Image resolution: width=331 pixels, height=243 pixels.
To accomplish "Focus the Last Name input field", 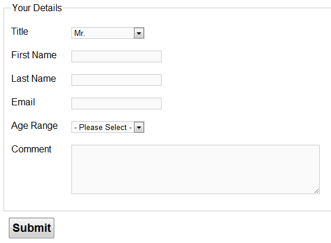I will click(116, 80).
